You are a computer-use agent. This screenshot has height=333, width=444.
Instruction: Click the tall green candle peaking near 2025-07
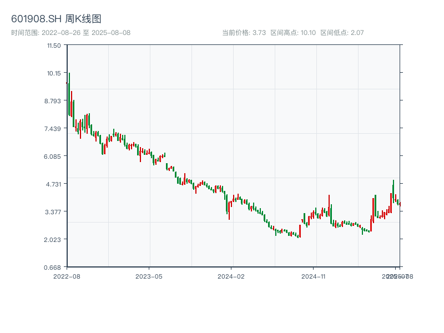point(393,190)
